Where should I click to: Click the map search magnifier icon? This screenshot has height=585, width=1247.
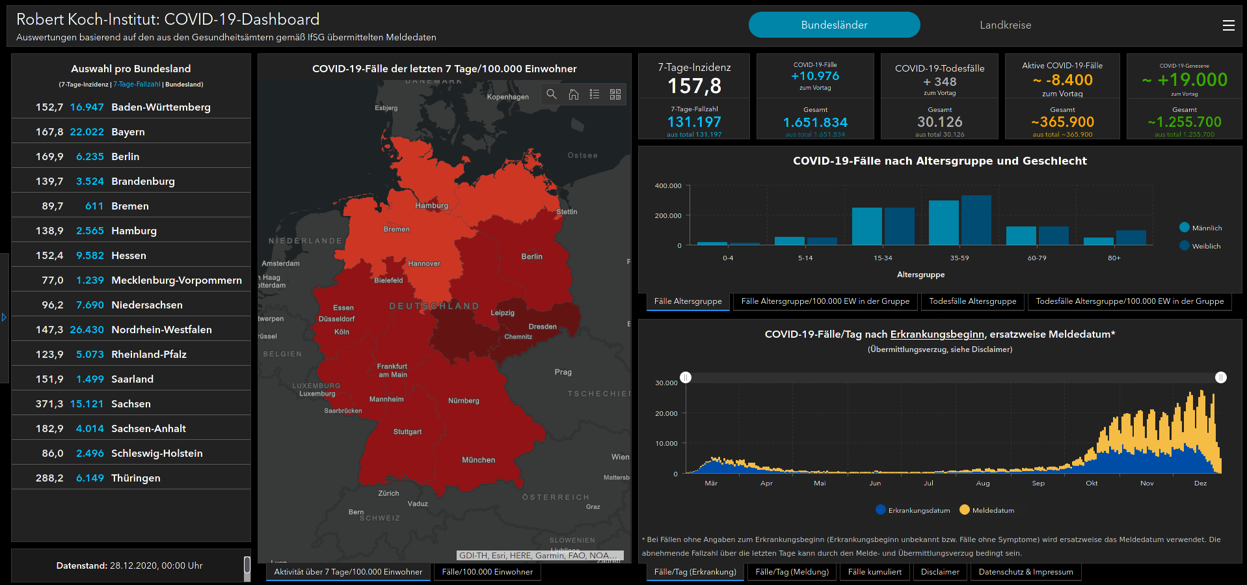pos(552,94)
